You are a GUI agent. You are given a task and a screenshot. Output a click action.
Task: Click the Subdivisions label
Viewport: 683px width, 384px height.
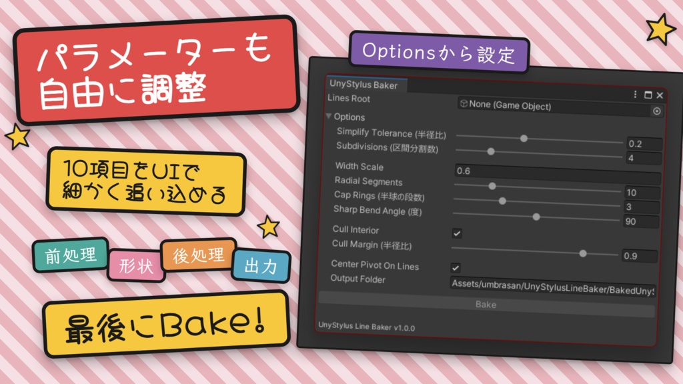click(x=388, y=147)
